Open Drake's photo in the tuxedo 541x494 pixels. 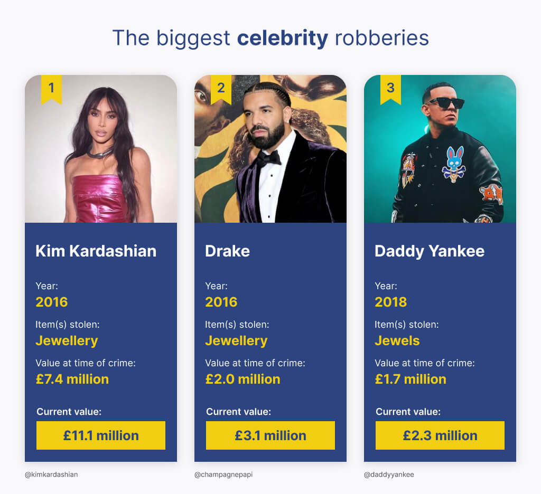click(270, 149)
